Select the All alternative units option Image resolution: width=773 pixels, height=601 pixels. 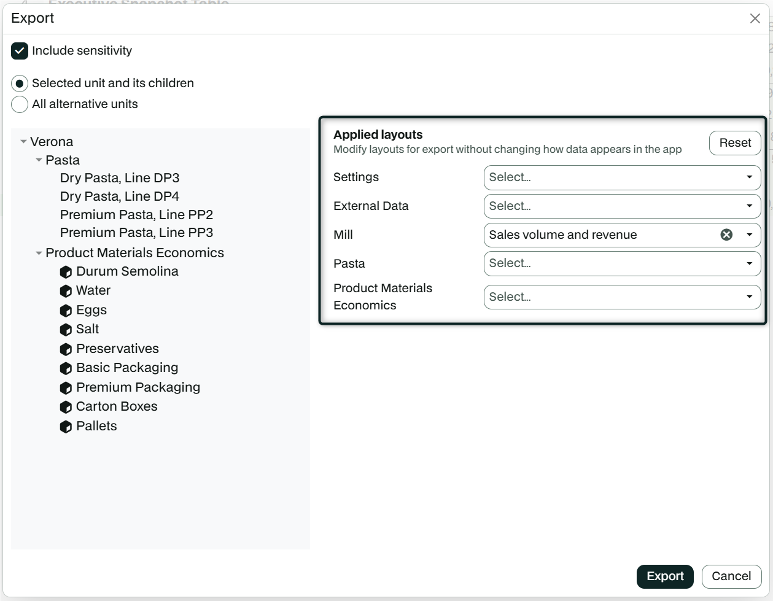tap(20, 104)
